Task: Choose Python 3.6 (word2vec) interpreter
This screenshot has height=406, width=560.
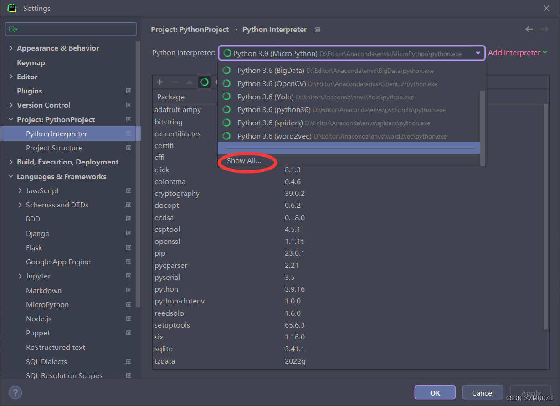Action: (x=349, y=136)
